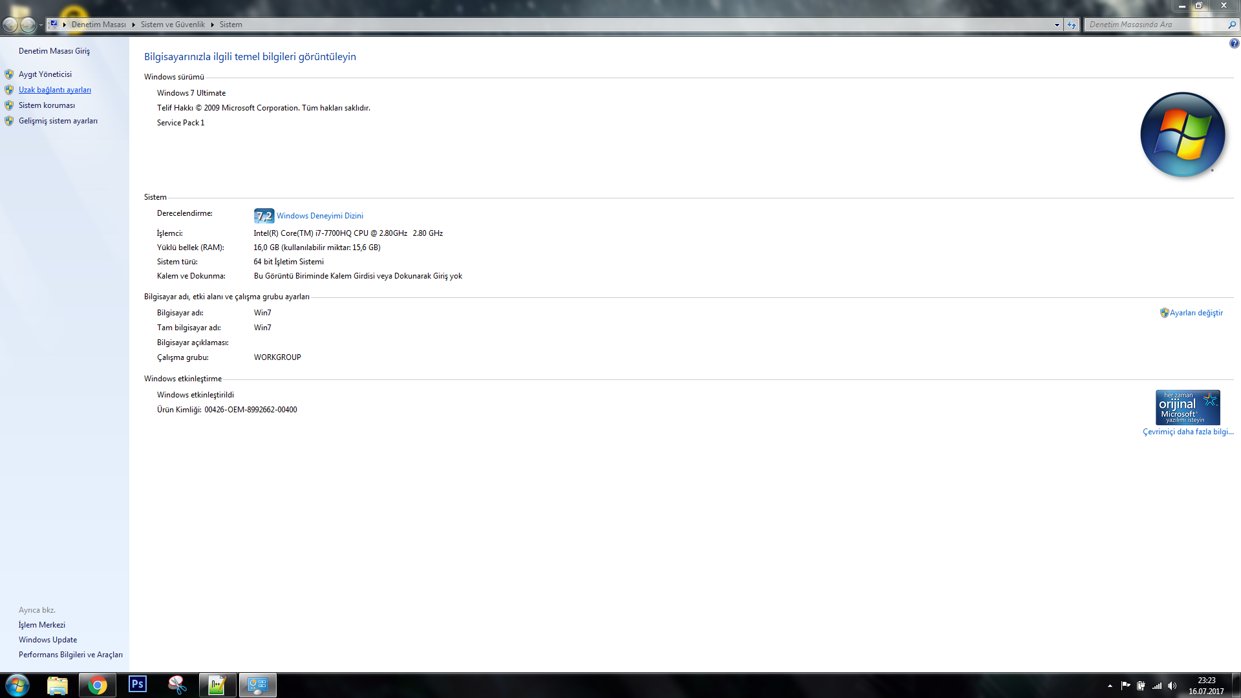Screen dimensions: 1241x698
Task: Open Çevrimiçi daha fazla bilgi link
Action: click(1188, 432)
